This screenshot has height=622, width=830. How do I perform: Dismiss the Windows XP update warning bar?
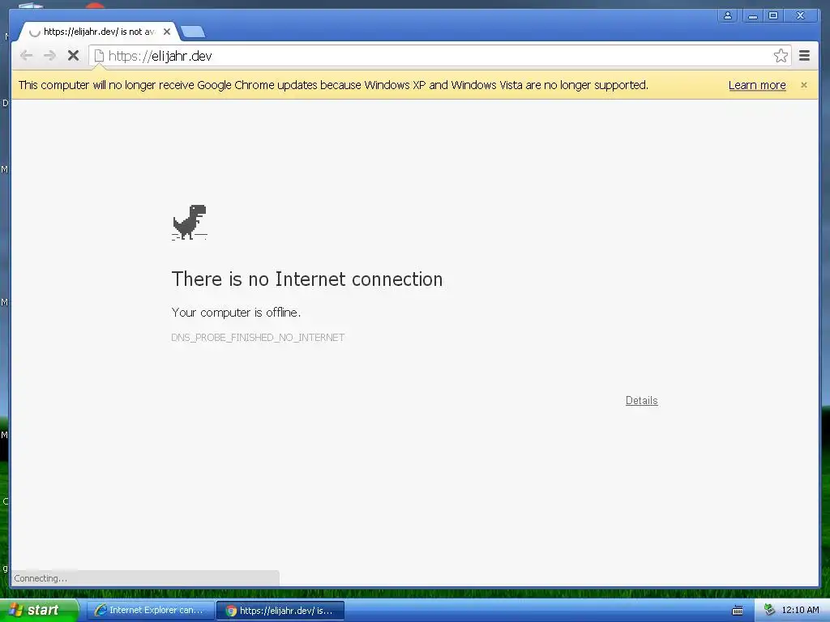click(x=803, y=84)
